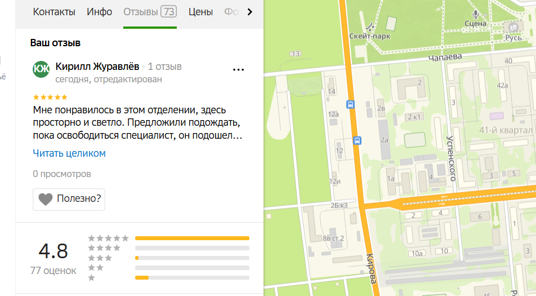Open the three-dot review options menu

[238, 69]
